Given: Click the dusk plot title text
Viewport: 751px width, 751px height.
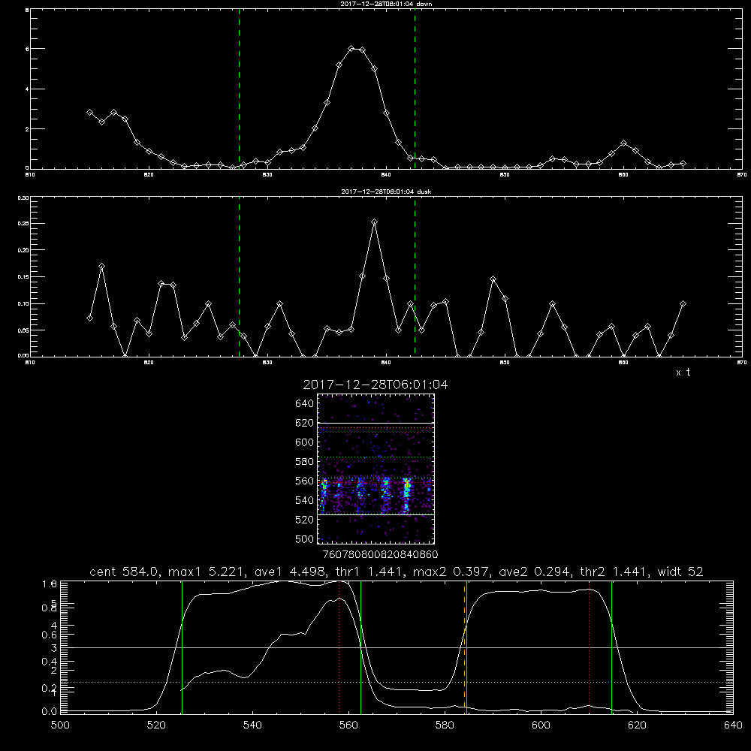Looking at the screenshot, I should coord(386,192).
